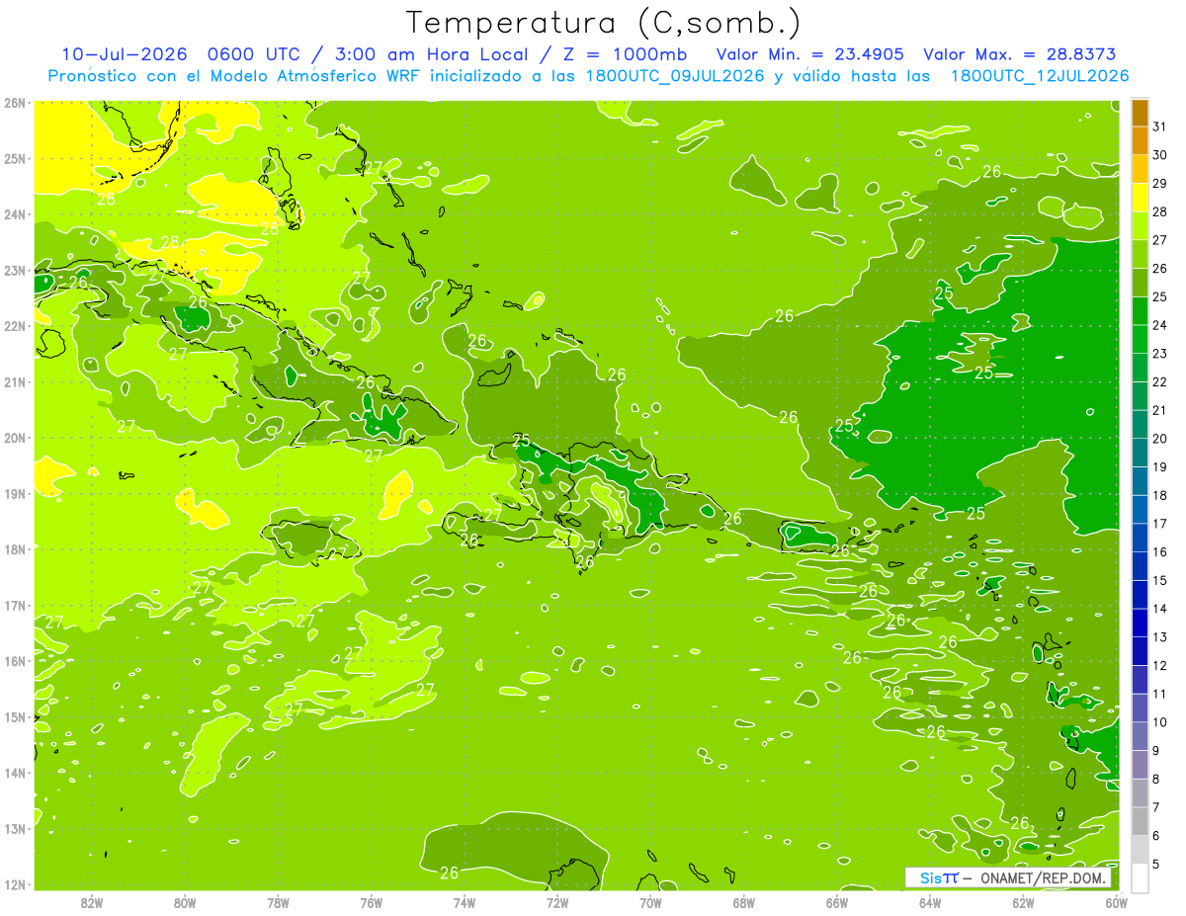The image size is (1186, 916).
Task: Pick the yellow swatch between 28 and 29
Action: pos(1140,199)
